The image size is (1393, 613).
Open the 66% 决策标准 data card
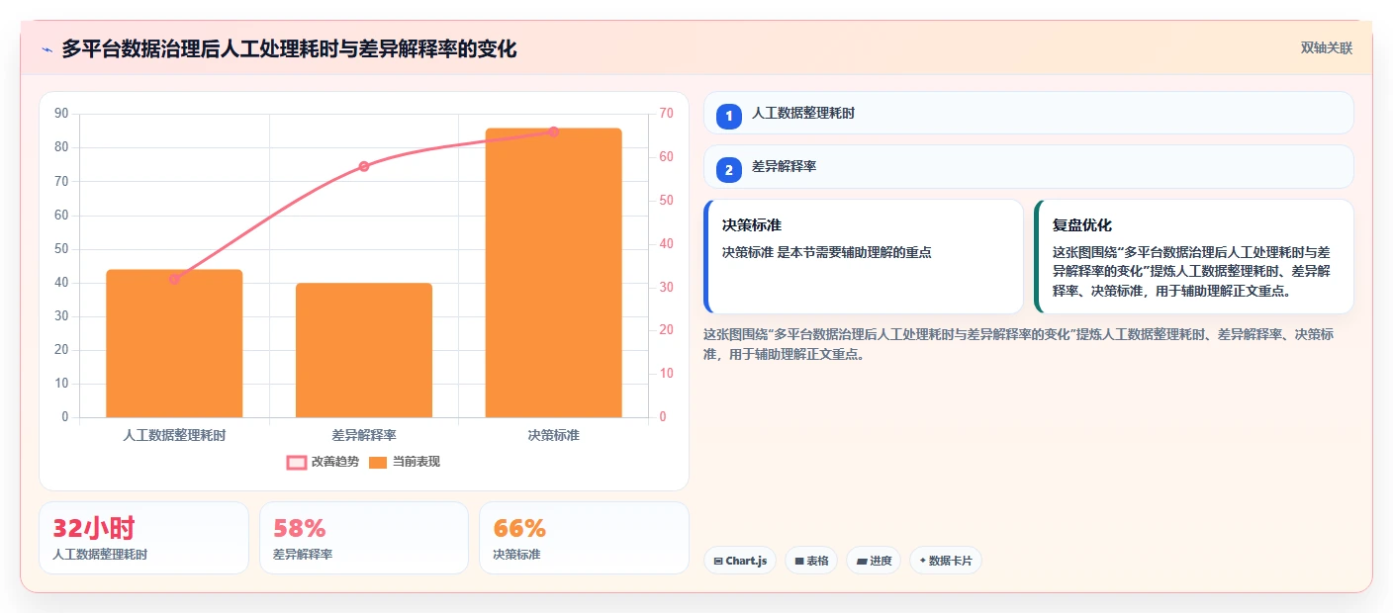coord(584,538)
